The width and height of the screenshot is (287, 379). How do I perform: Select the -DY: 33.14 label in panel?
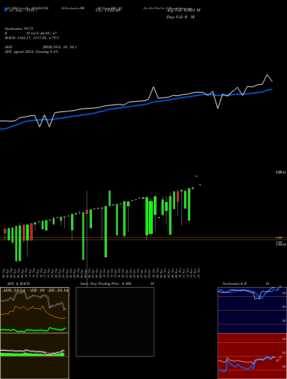[57, 291]
